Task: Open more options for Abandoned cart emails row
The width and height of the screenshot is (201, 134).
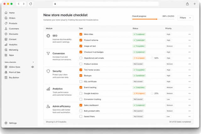Action: 189,58
